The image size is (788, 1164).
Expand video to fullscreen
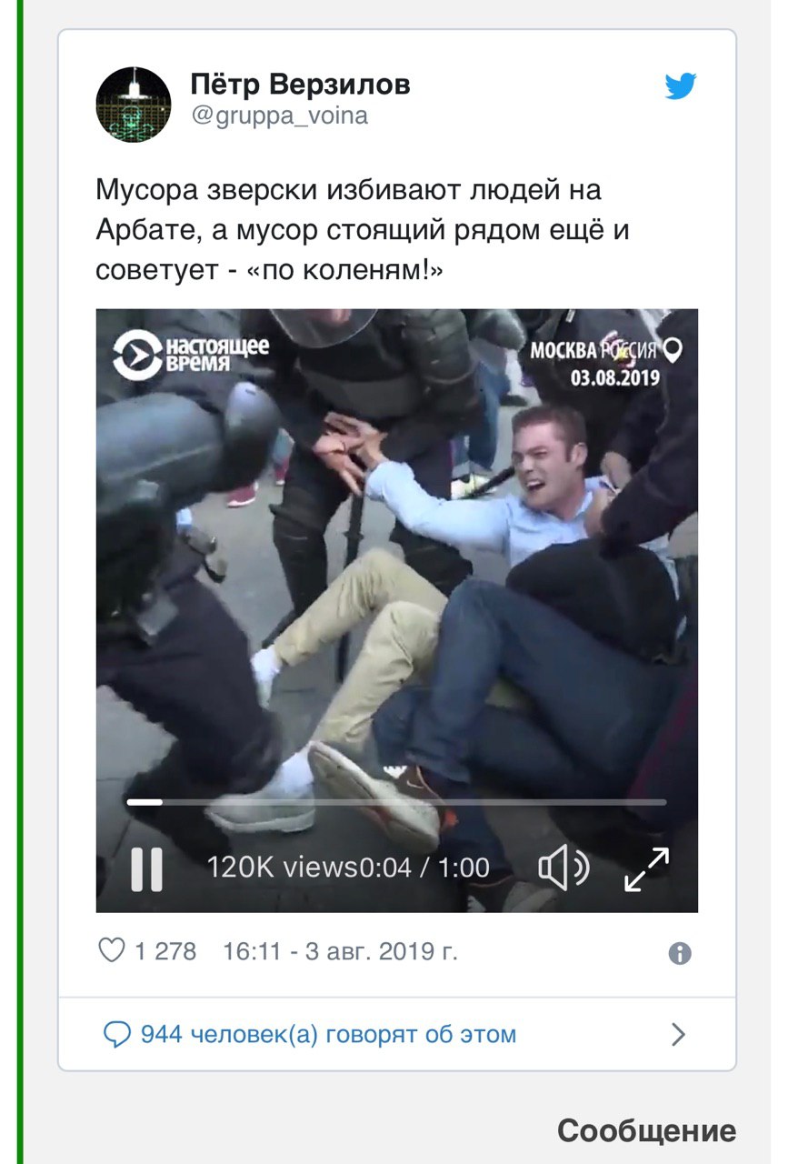point(646,868)
